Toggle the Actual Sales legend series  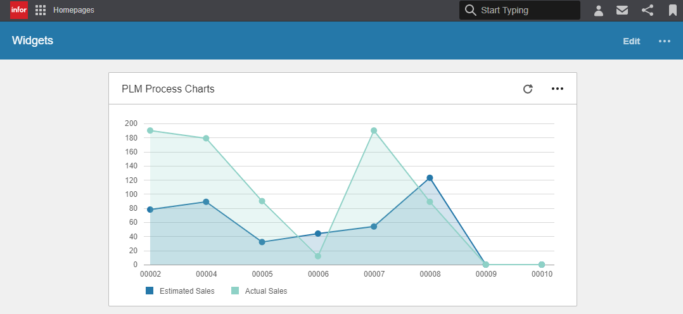(x=265, y=291)
